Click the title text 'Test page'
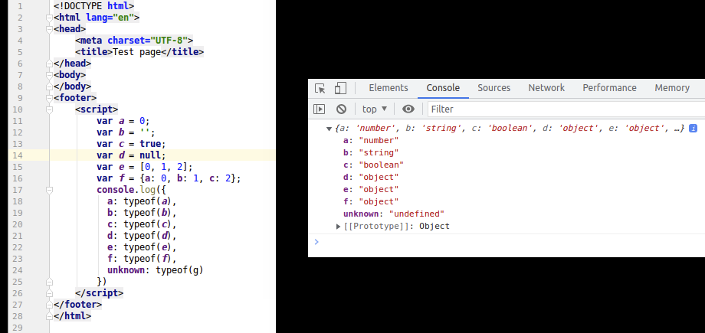This screenshot has height=333, width=705. pos(136,52)
